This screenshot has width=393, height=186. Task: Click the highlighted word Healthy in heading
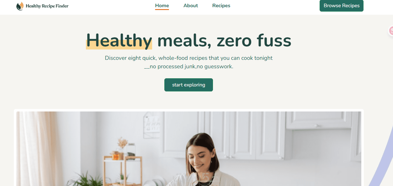119,41
